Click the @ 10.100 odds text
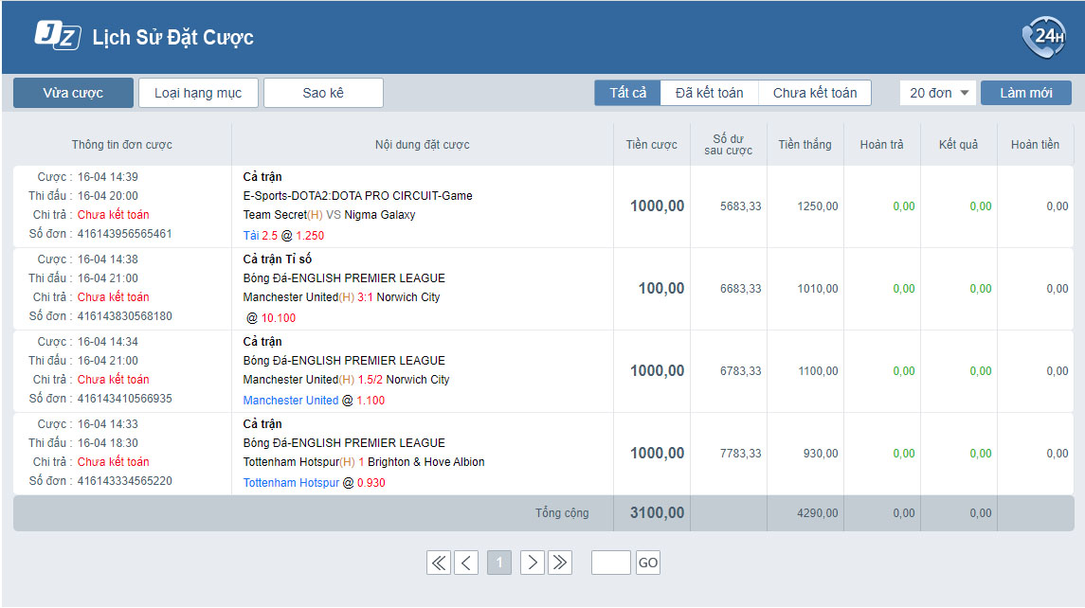Image resolution: width=1085 pixels, height=608 pixels. [271, 318]
